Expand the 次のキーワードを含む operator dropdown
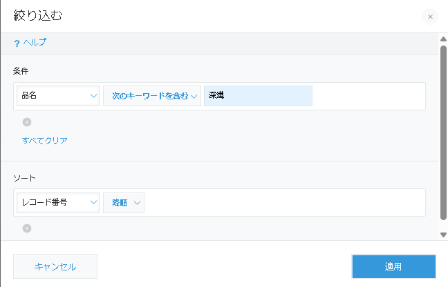Screen dimensions: 448x287 click(151, 96)
